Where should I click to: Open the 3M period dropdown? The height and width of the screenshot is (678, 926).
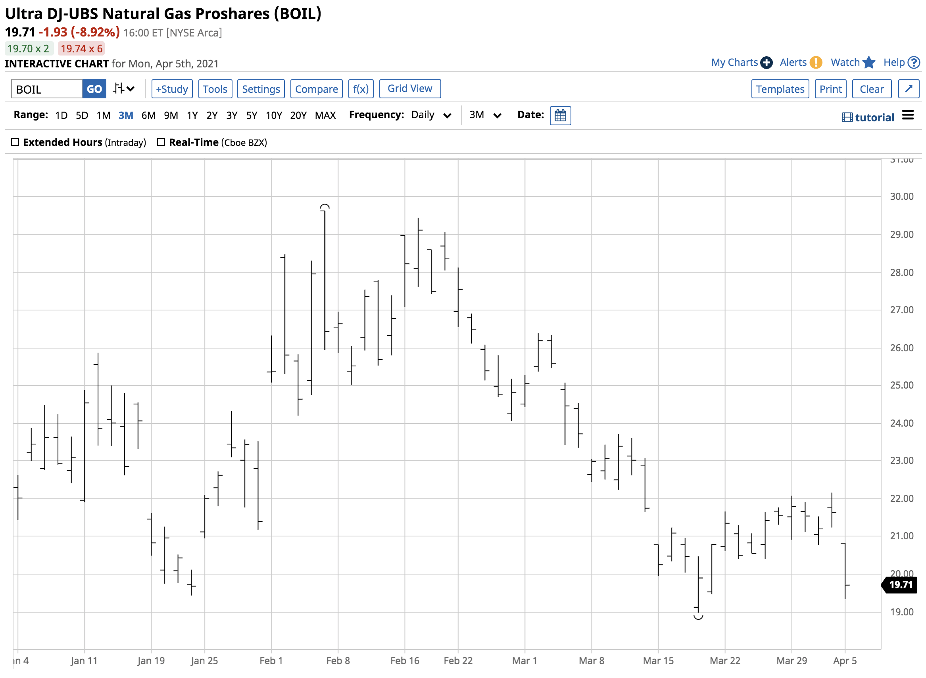coord(485,115)
